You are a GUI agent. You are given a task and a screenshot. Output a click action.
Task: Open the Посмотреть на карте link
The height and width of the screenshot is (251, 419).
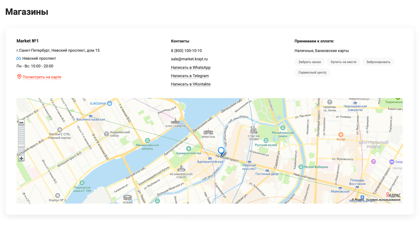point(42,77)
